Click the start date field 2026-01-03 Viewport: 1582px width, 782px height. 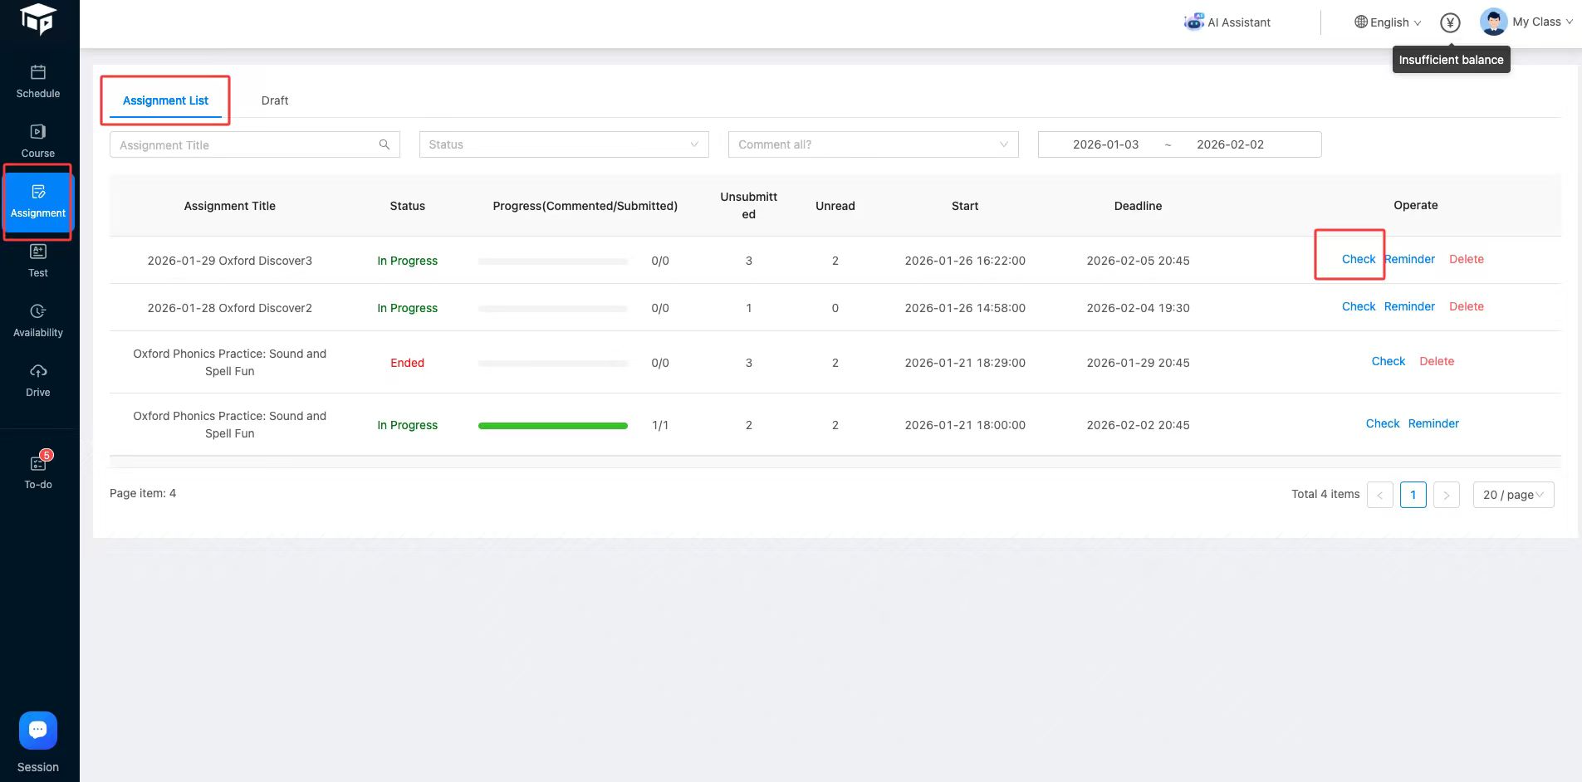(x=1105, y=144)
